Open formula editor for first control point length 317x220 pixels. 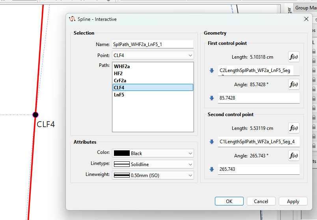[294, 57]
